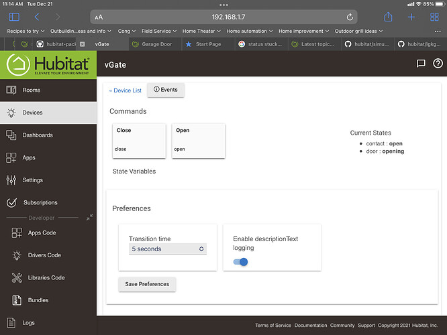Open the Community footer link
447x335 pixels.
click(x=342, y=326)
